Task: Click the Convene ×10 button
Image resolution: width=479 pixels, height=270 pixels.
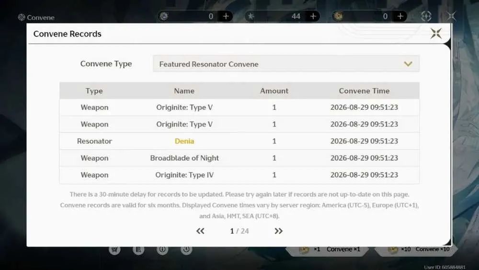Action: click(416, 249)
